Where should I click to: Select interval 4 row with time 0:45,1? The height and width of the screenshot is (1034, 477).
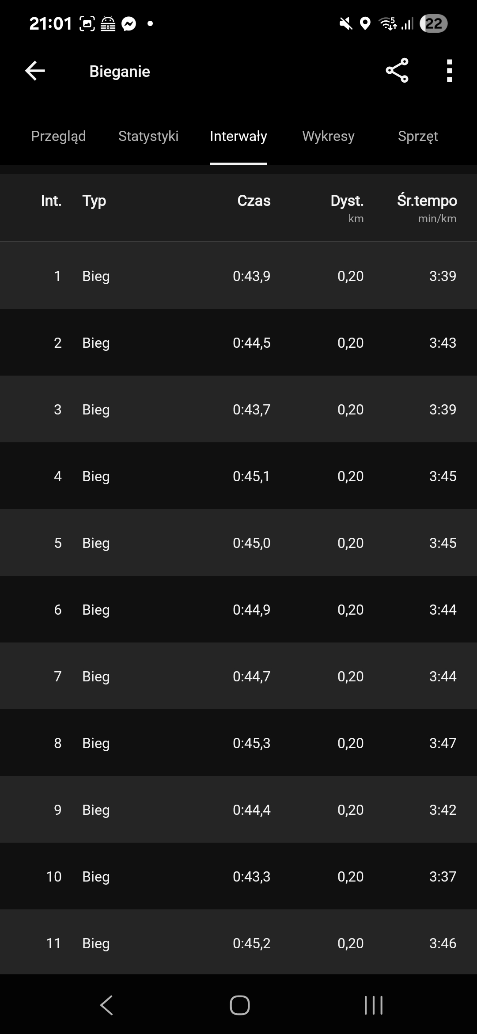[x=238, y=476]
